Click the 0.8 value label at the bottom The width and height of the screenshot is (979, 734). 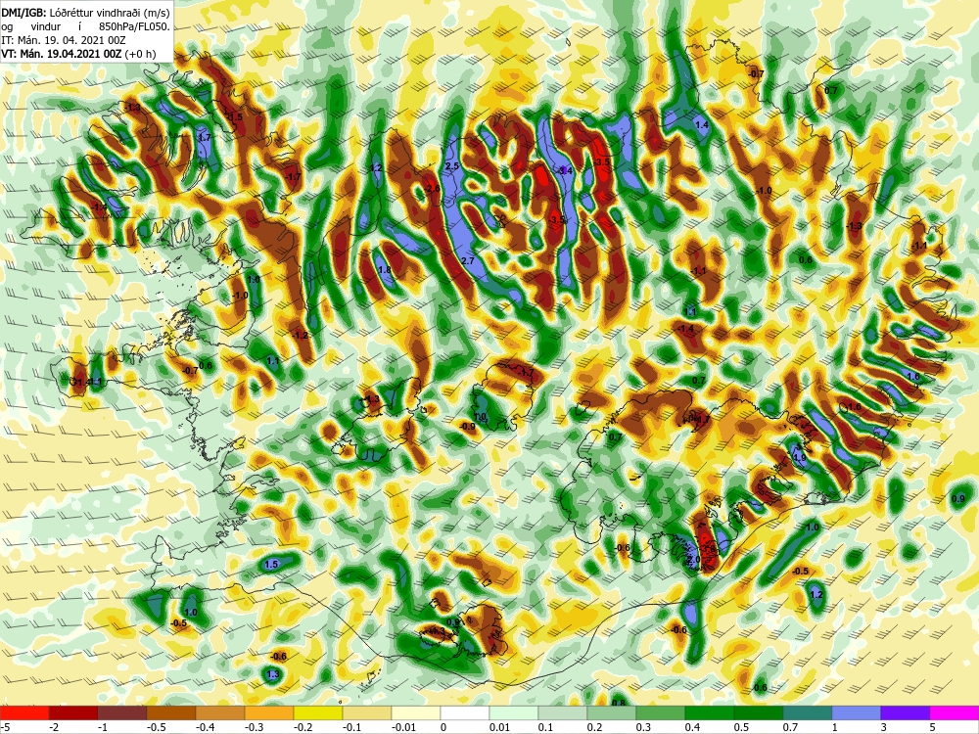(x=618, y=703)
